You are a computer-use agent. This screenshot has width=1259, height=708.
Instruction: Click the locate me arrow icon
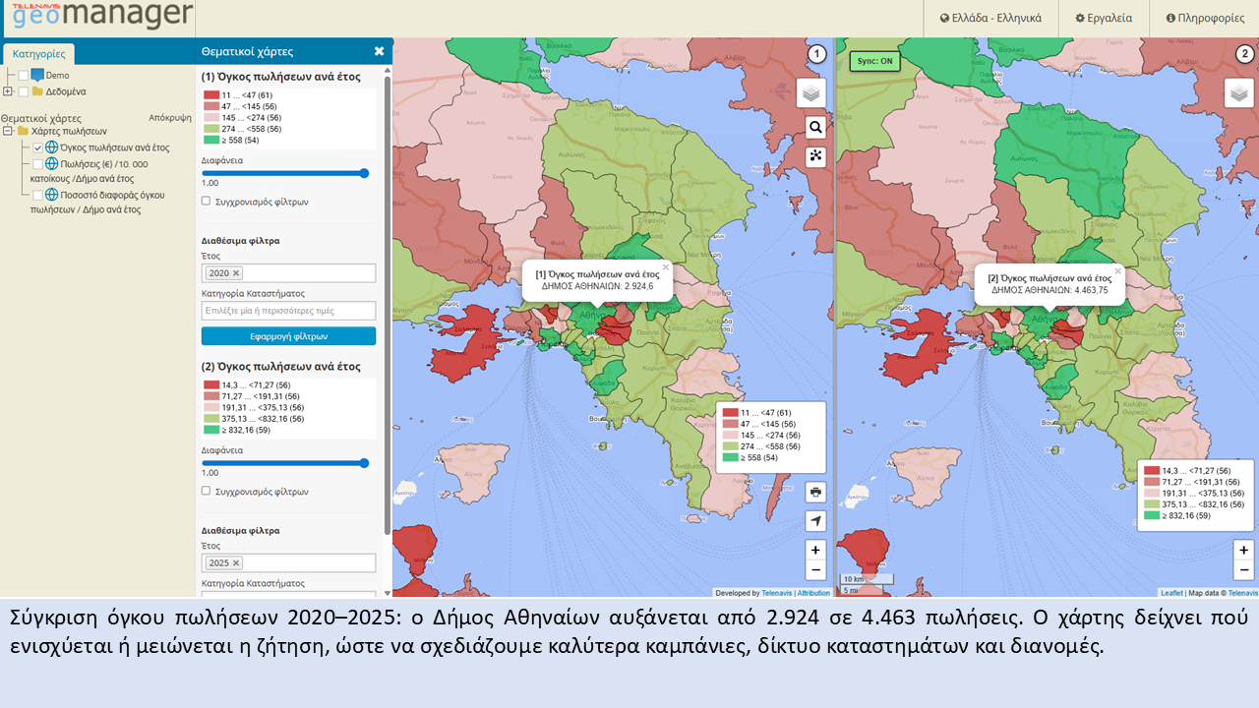tap(815, 521)
